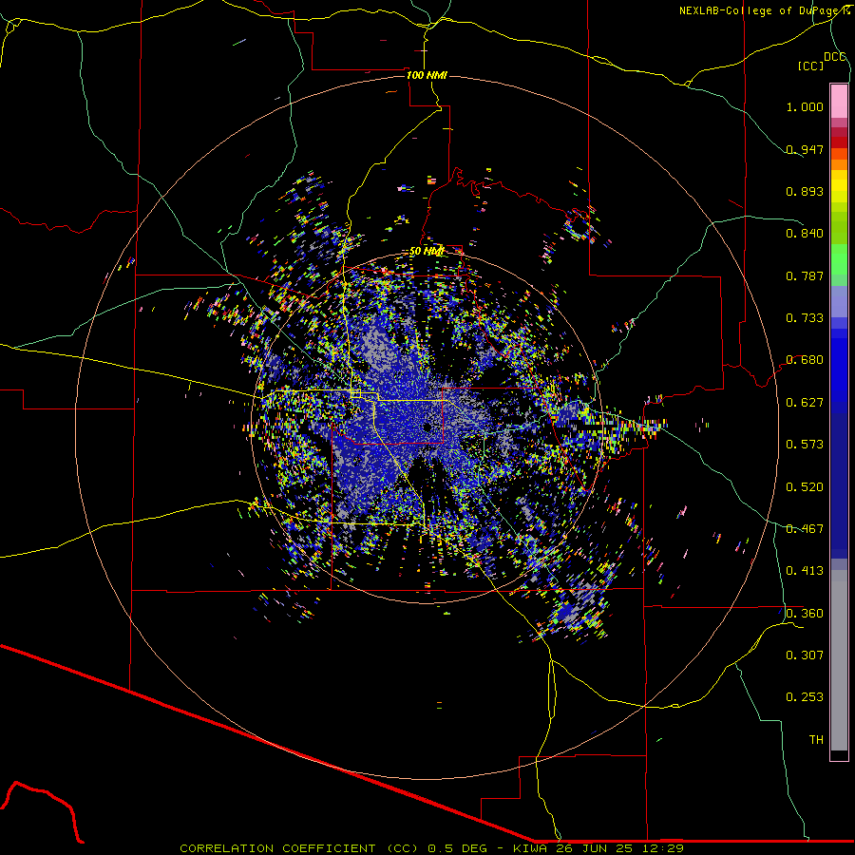Click the 0.253 scale value
855x855 pixels.
tap(805, 697)
